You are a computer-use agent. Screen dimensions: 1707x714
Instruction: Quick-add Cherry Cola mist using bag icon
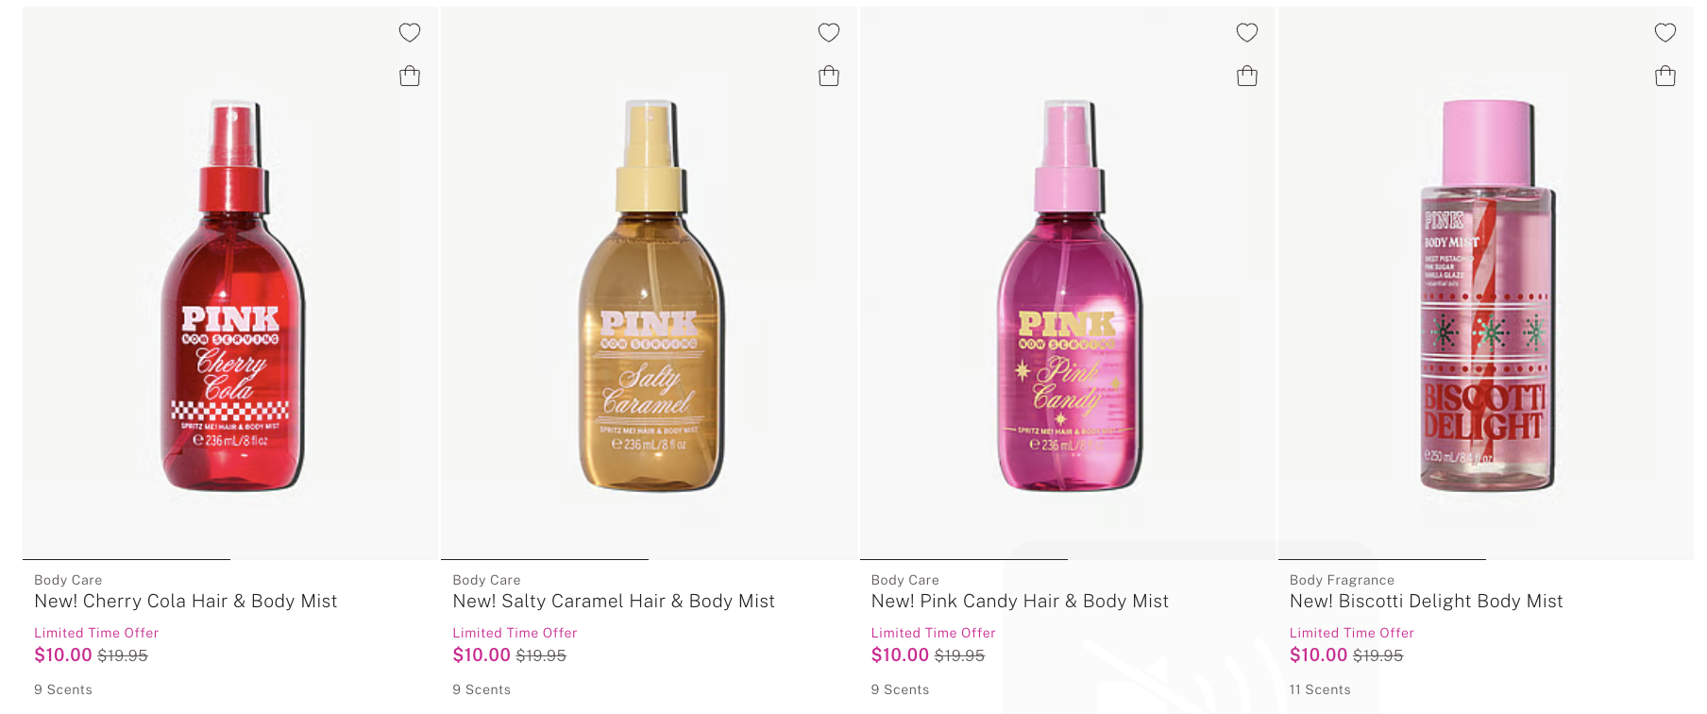410,76
